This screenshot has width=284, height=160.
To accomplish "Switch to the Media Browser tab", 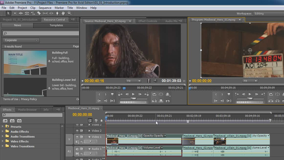I will 27,110.
